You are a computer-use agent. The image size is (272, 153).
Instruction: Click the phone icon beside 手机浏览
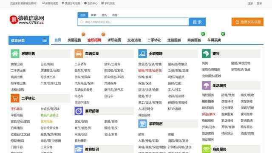[102, 3]
